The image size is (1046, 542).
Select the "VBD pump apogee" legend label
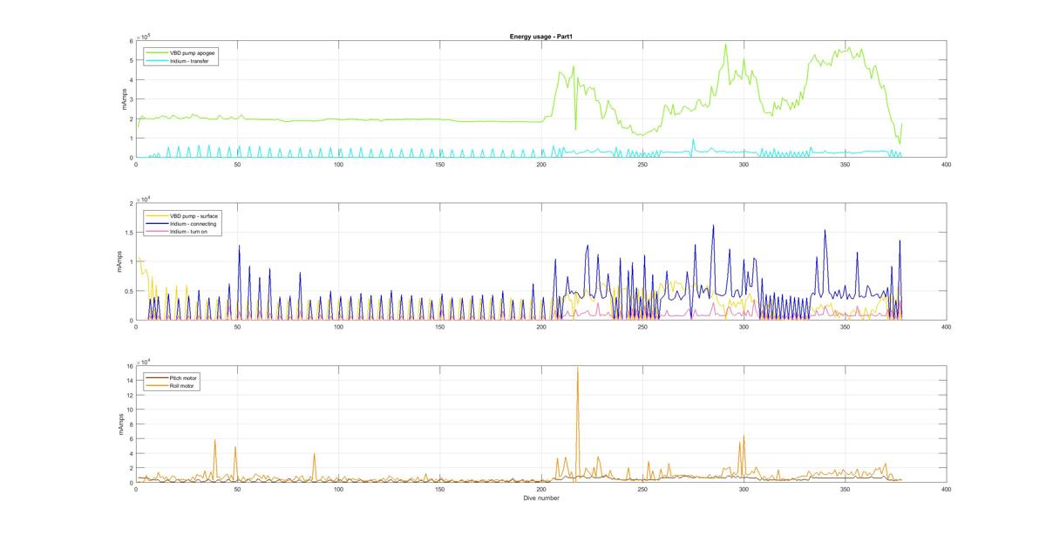point(193,53)
